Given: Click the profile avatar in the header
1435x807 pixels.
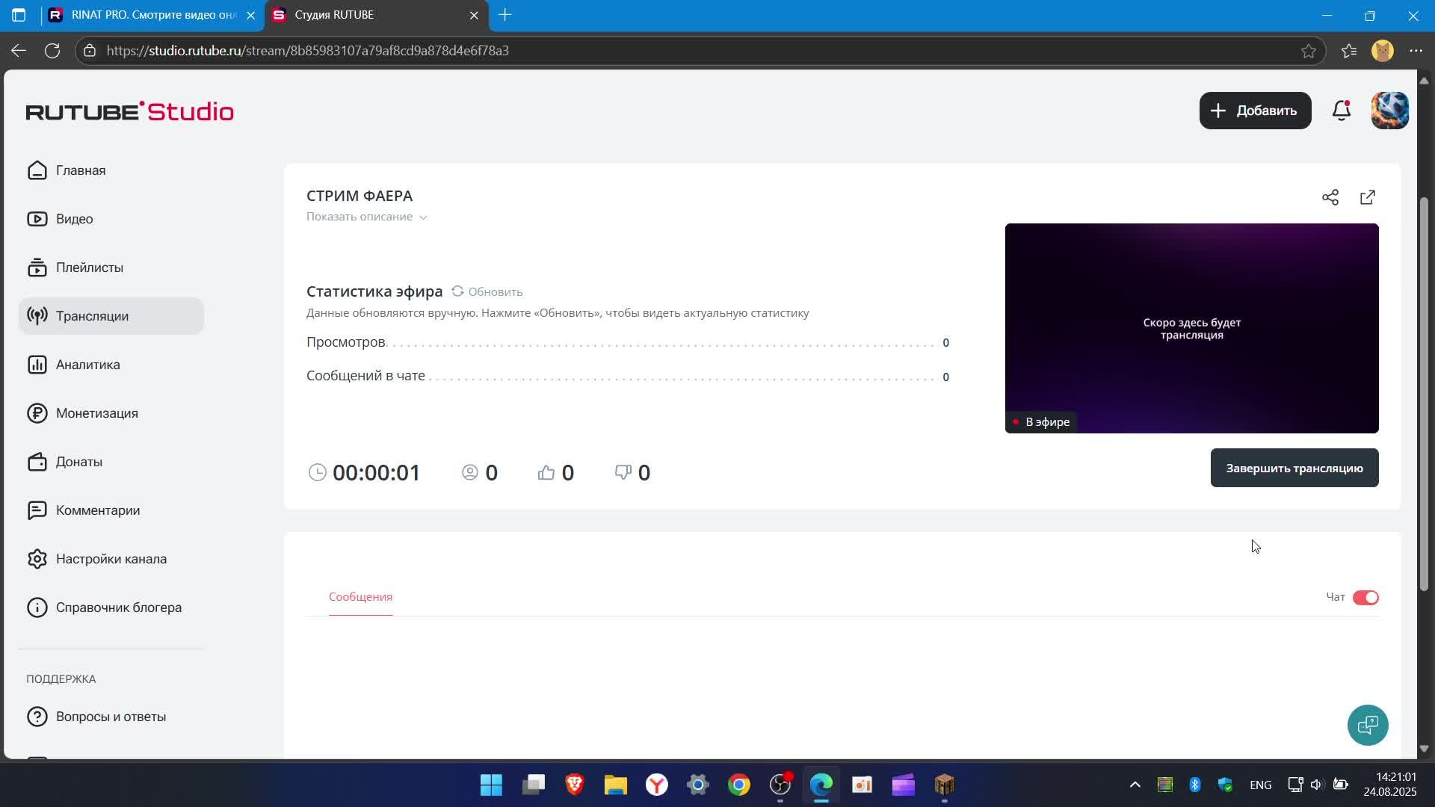Looking at the screenshot, I should pos(1389,111).
